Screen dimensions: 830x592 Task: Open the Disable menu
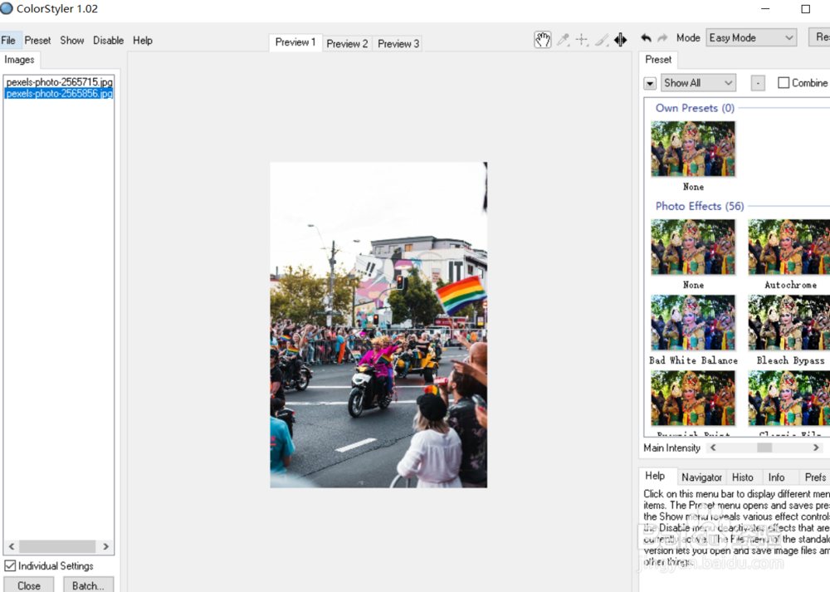point(108,40)
